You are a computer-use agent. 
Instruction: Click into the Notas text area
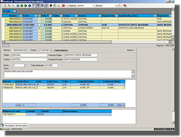tap(68, 74)
